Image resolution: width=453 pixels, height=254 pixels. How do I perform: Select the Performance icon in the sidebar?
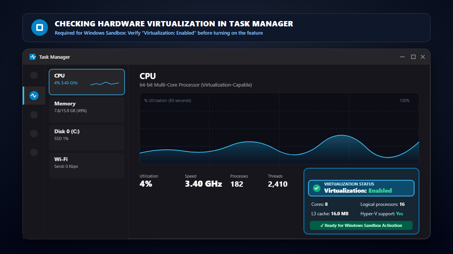click(34, 96)
